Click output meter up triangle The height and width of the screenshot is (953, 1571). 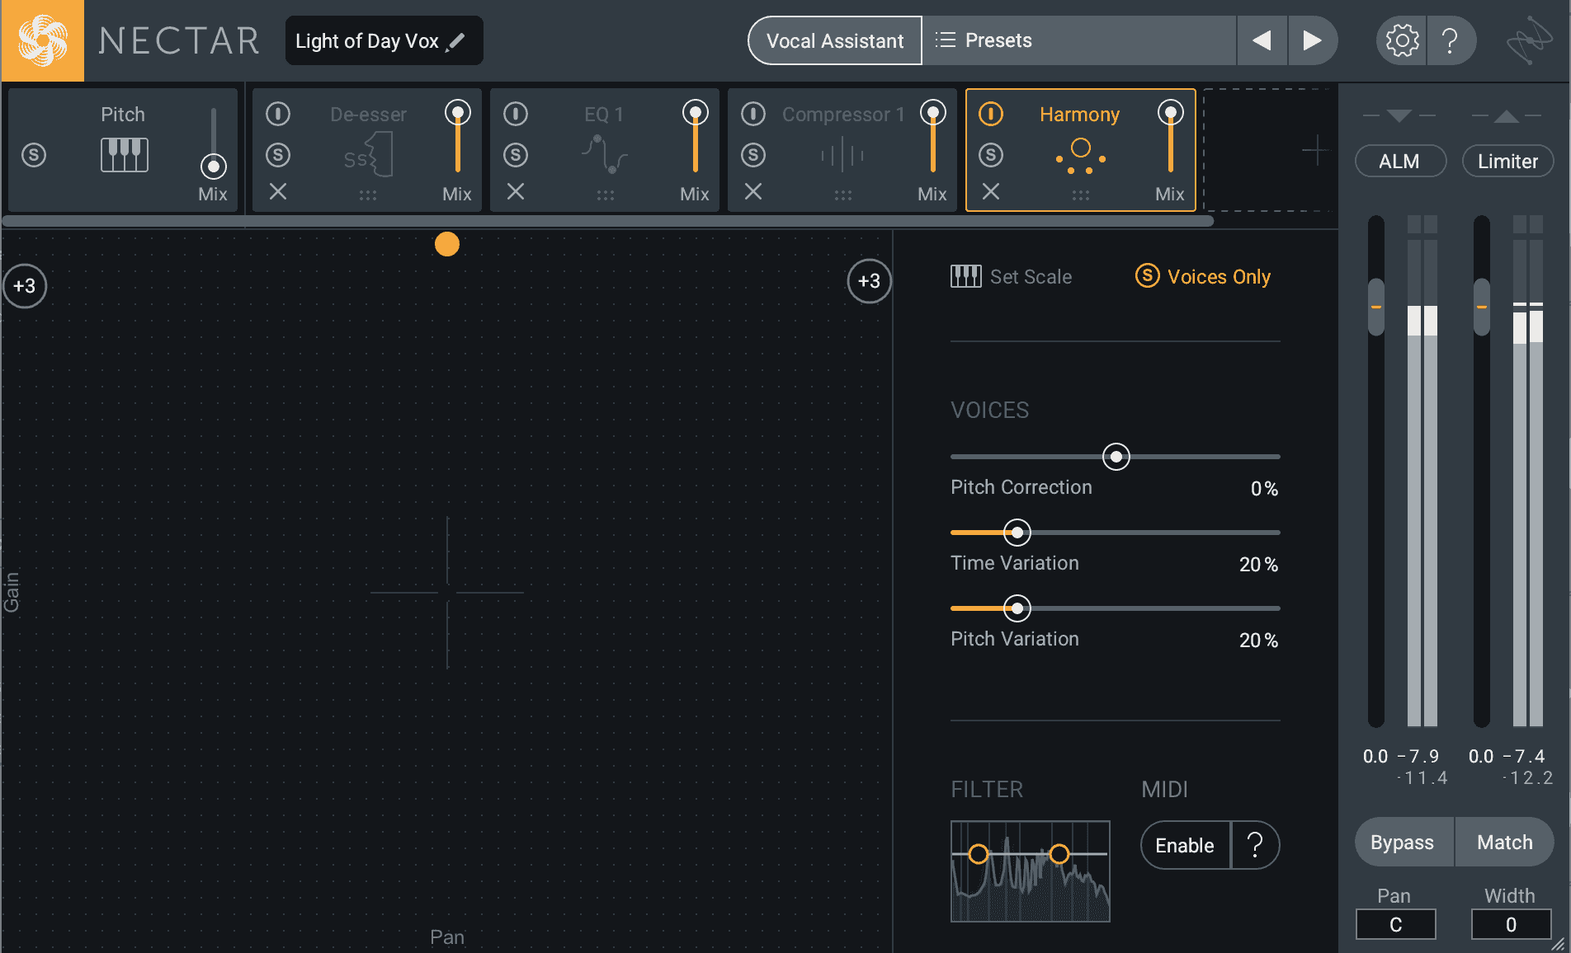tap(1507, 116)
